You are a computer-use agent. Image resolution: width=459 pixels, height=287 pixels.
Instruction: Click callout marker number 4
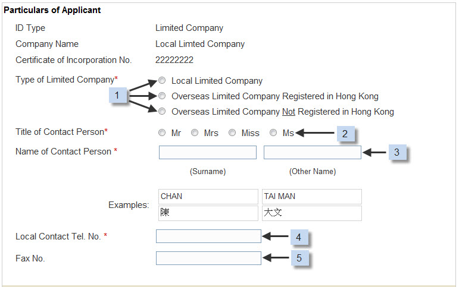[x=299, y=237]
